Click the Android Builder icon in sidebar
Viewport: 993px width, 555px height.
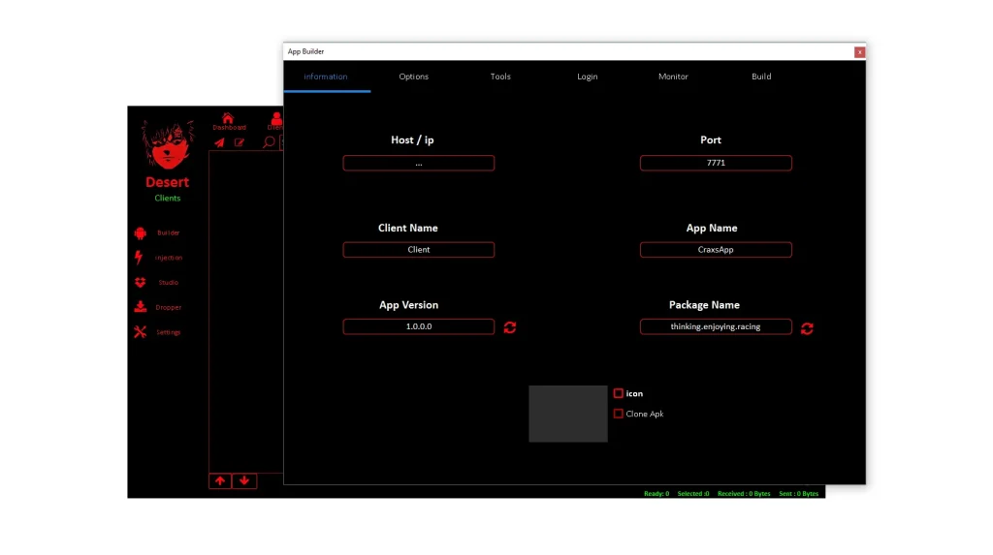tap(140, 232)
